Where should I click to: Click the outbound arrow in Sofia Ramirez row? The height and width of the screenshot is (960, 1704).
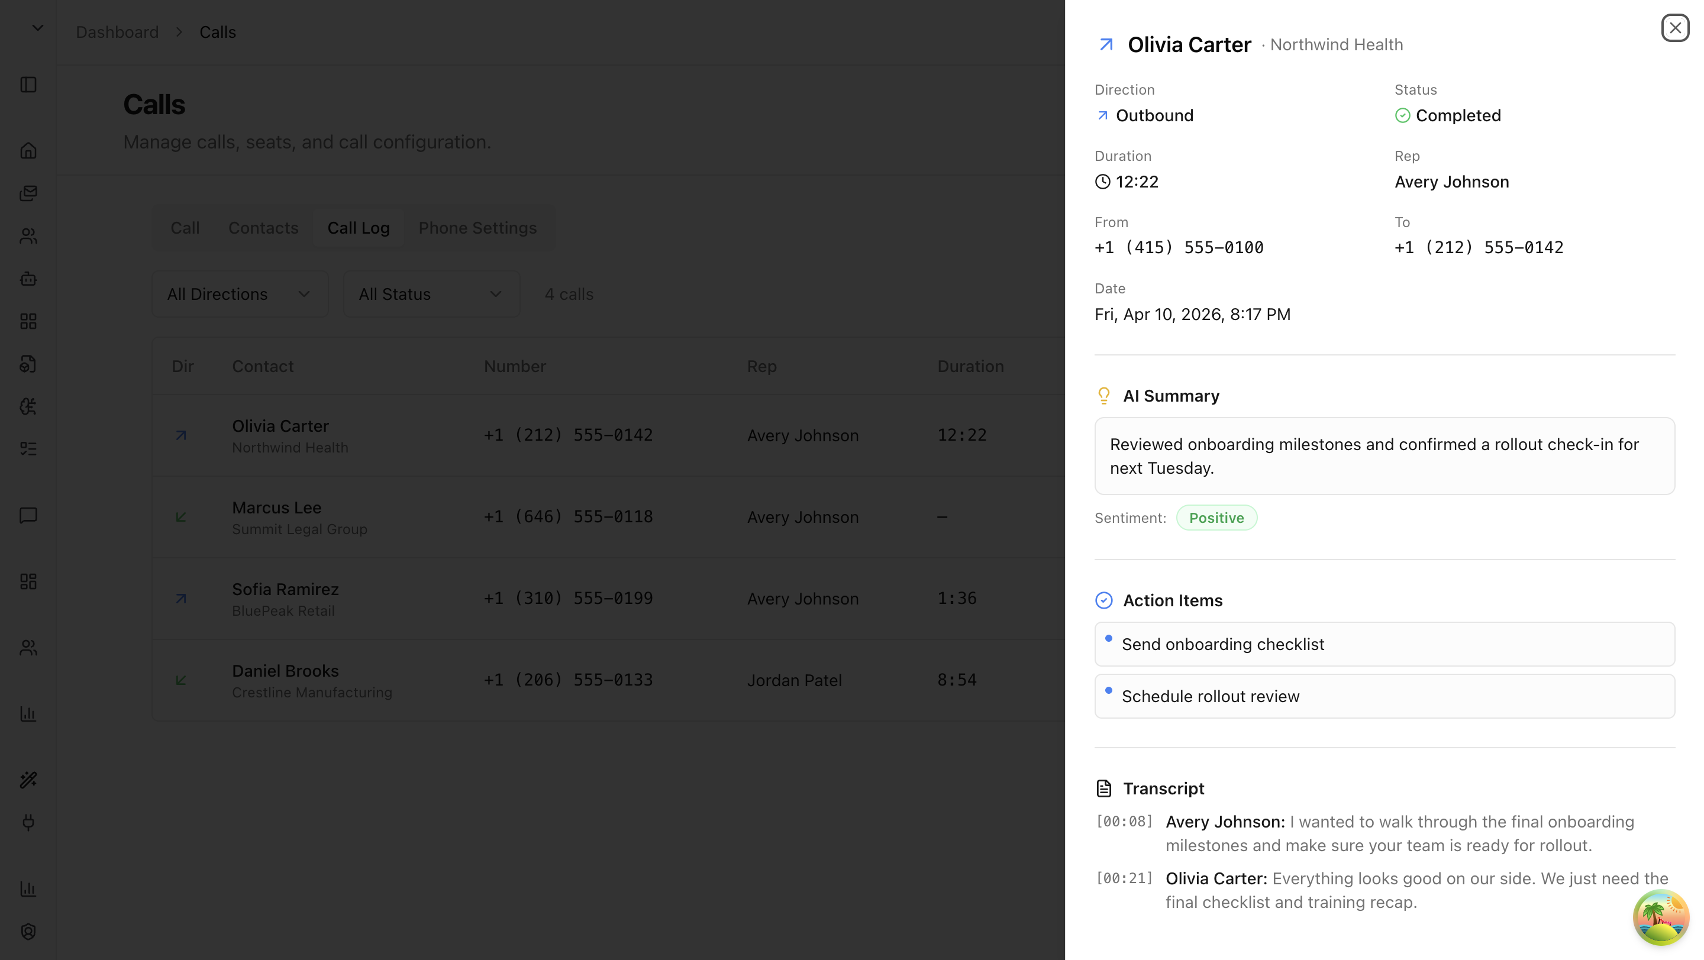(x=180, y=599)
